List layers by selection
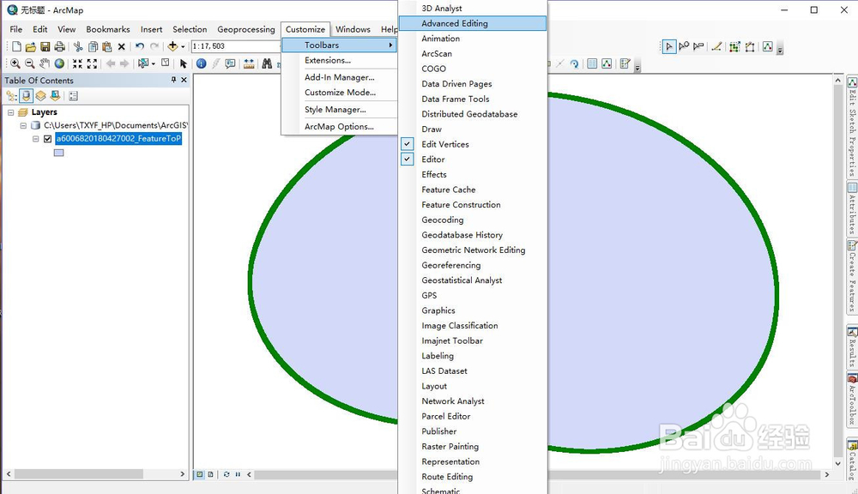This screenshot has width=858, height=494. (55, 96)
